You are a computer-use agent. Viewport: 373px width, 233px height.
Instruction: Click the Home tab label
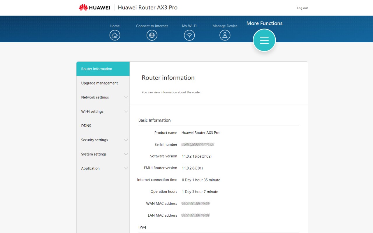point(115,26)
